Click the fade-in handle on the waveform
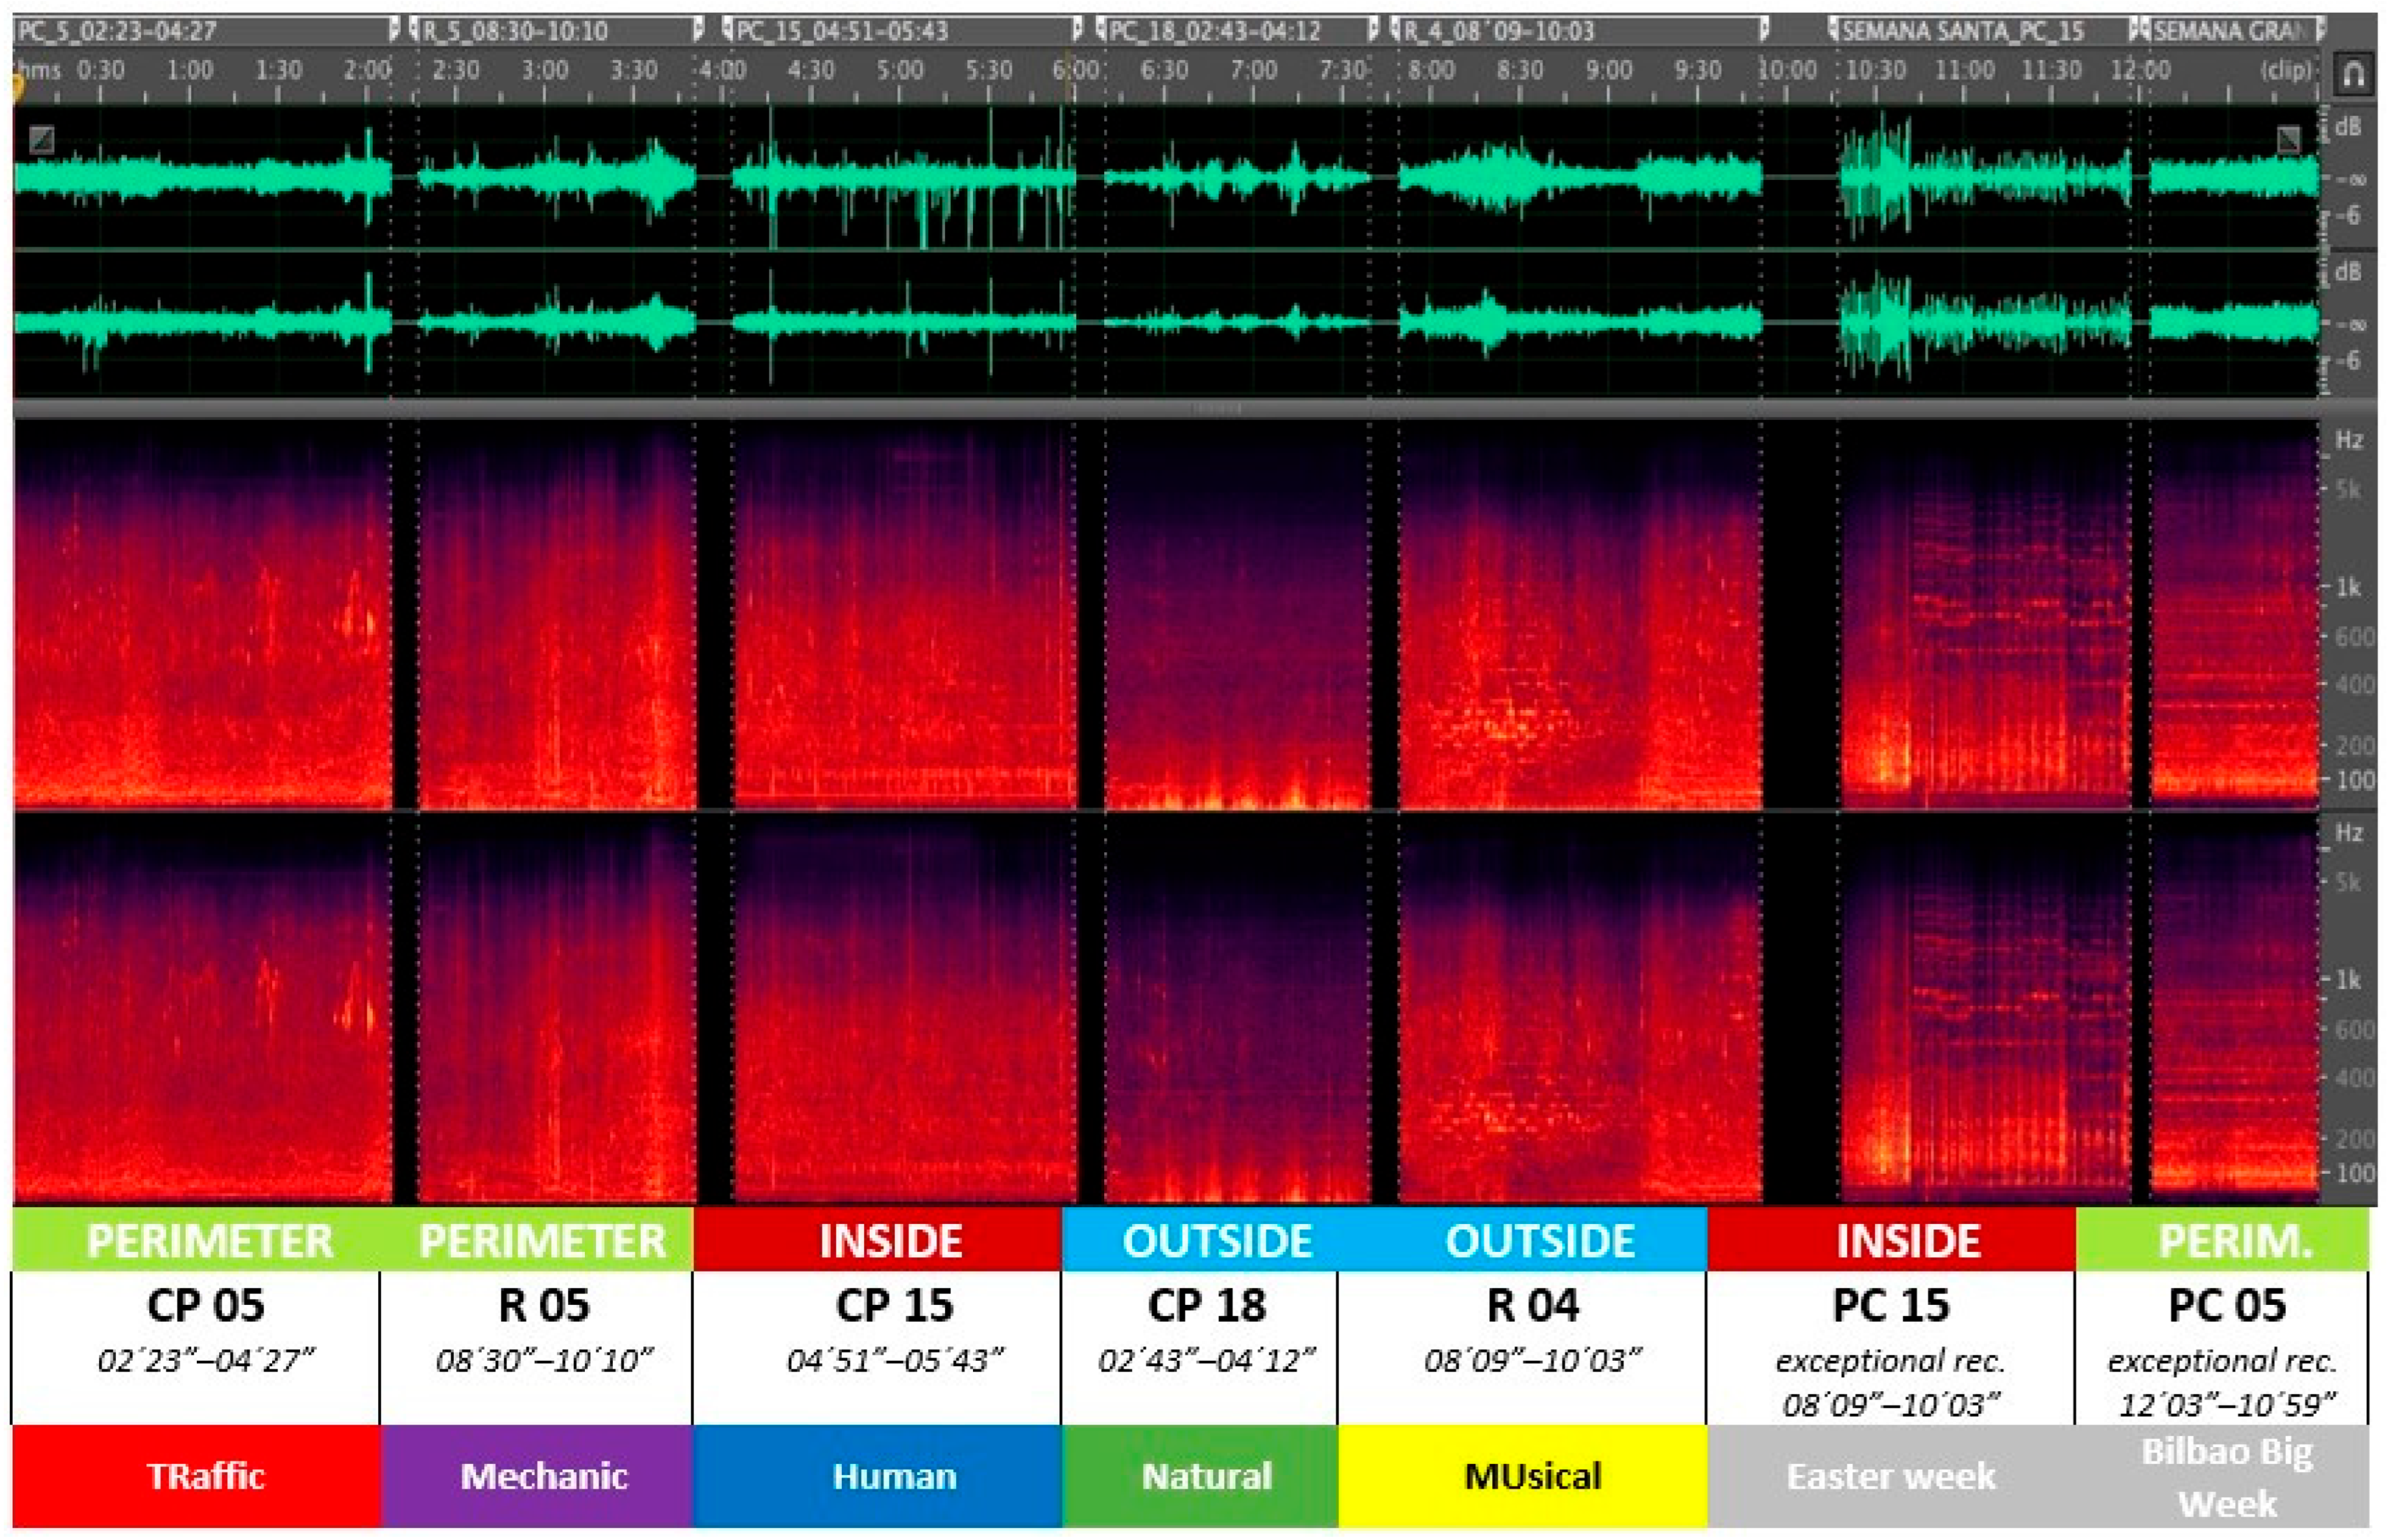This screenshot has width=2388, height=1540. click(41, 138)
